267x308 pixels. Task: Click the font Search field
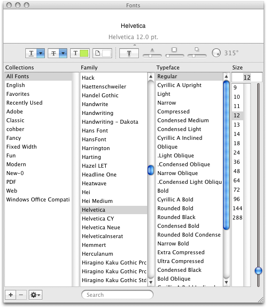117,295
